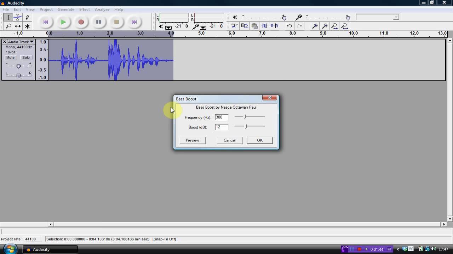Click the Paste icon in edit toolbar
The width and height of the screenshot is (453, 254).
(x=254, y=26)
